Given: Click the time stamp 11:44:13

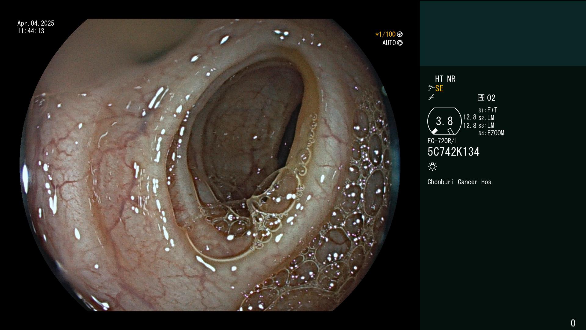Looking at the screenshot, I should point(31,31).
